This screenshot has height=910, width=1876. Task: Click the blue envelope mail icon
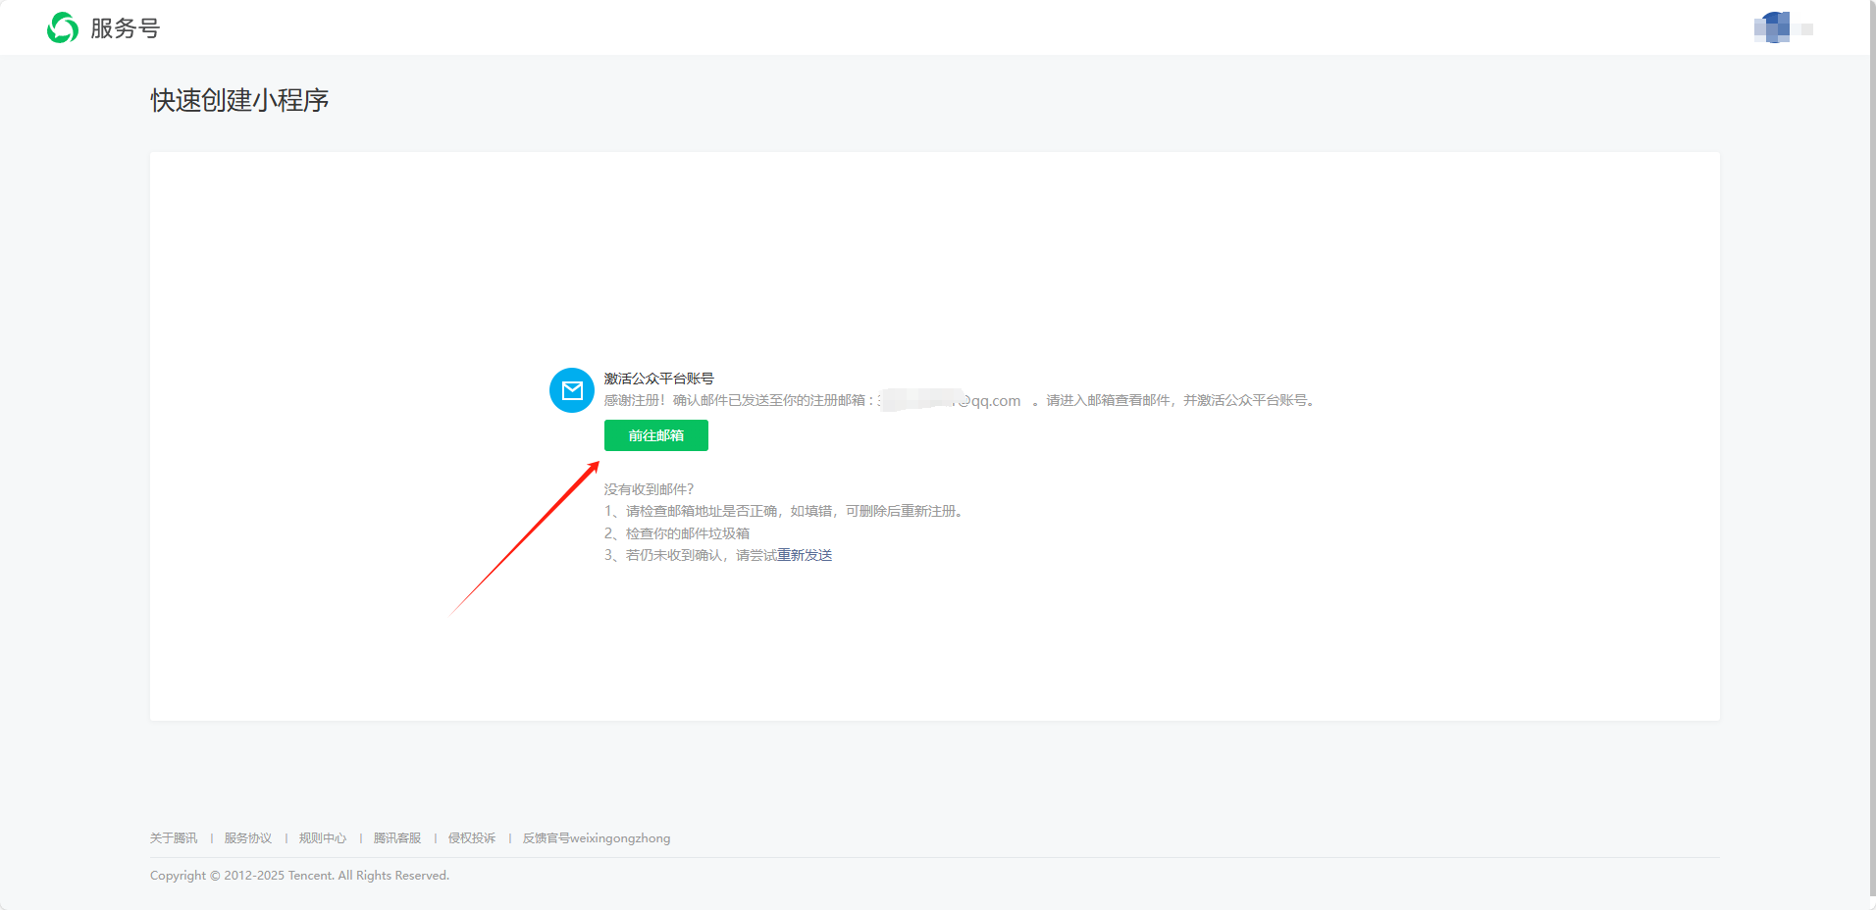(x=572, y=390)
